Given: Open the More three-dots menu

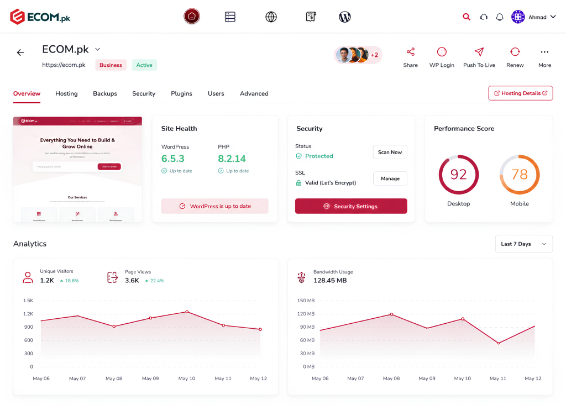Looking at the screenshot, I should 544,52.
